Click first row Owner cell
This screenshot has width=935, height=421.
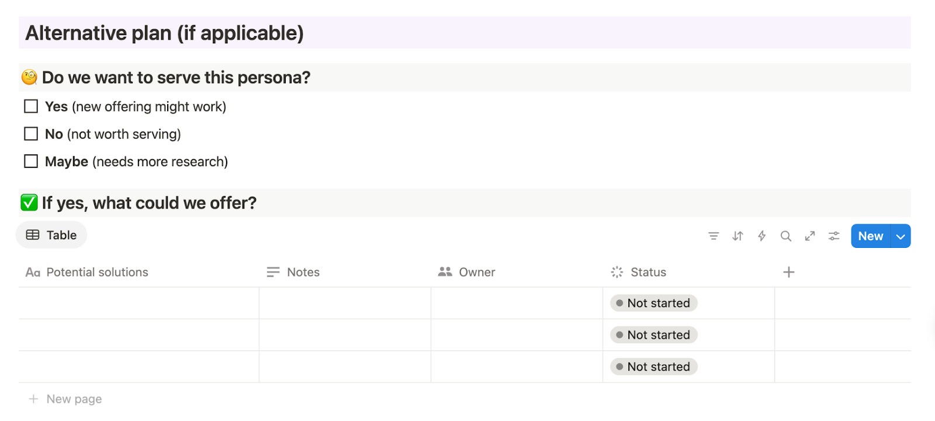pyautogui.click(x=517, y=303)
